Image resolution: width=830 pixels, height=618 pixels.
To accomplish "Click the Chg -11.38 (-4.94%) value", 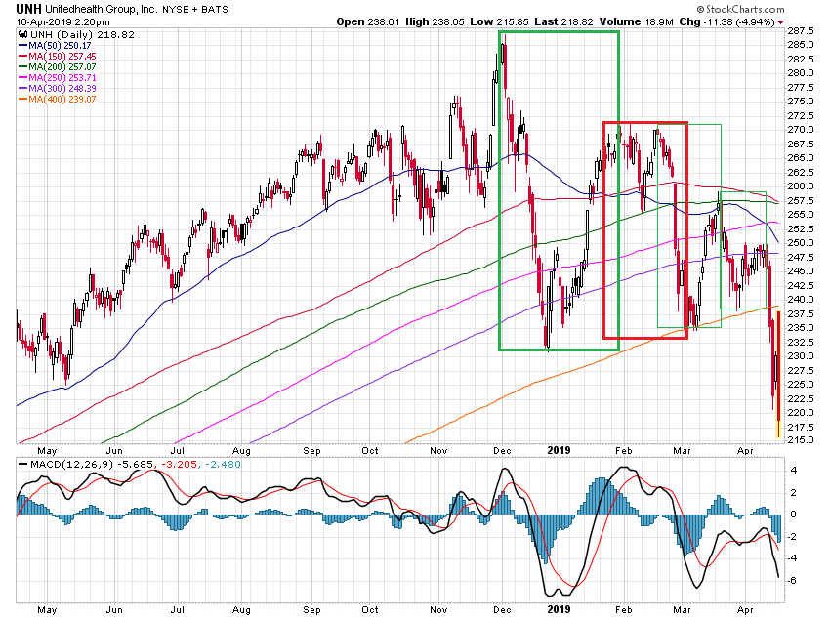I will click(x=727, y=21).
